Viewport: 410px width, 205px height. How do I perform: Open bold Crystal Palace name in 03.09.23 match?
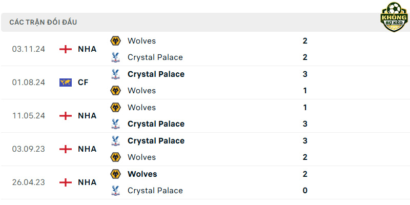pyautogui.click(x=156, y=140)
